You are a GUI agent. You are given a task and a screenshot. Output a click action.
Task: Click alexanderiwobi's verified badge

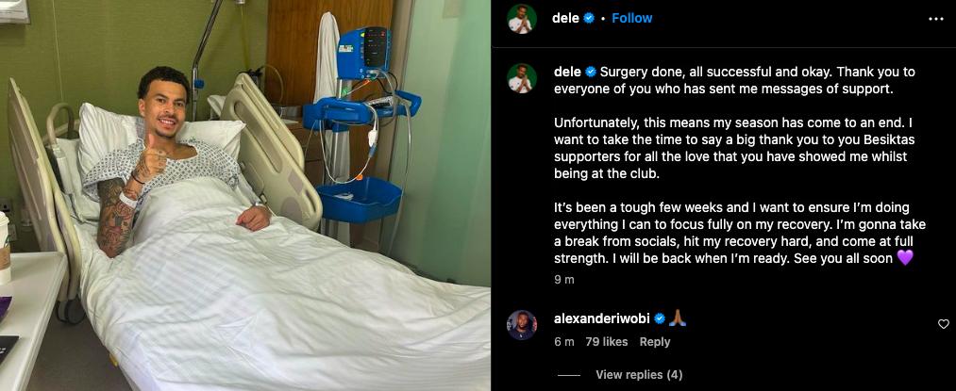[x=660, y=318]
